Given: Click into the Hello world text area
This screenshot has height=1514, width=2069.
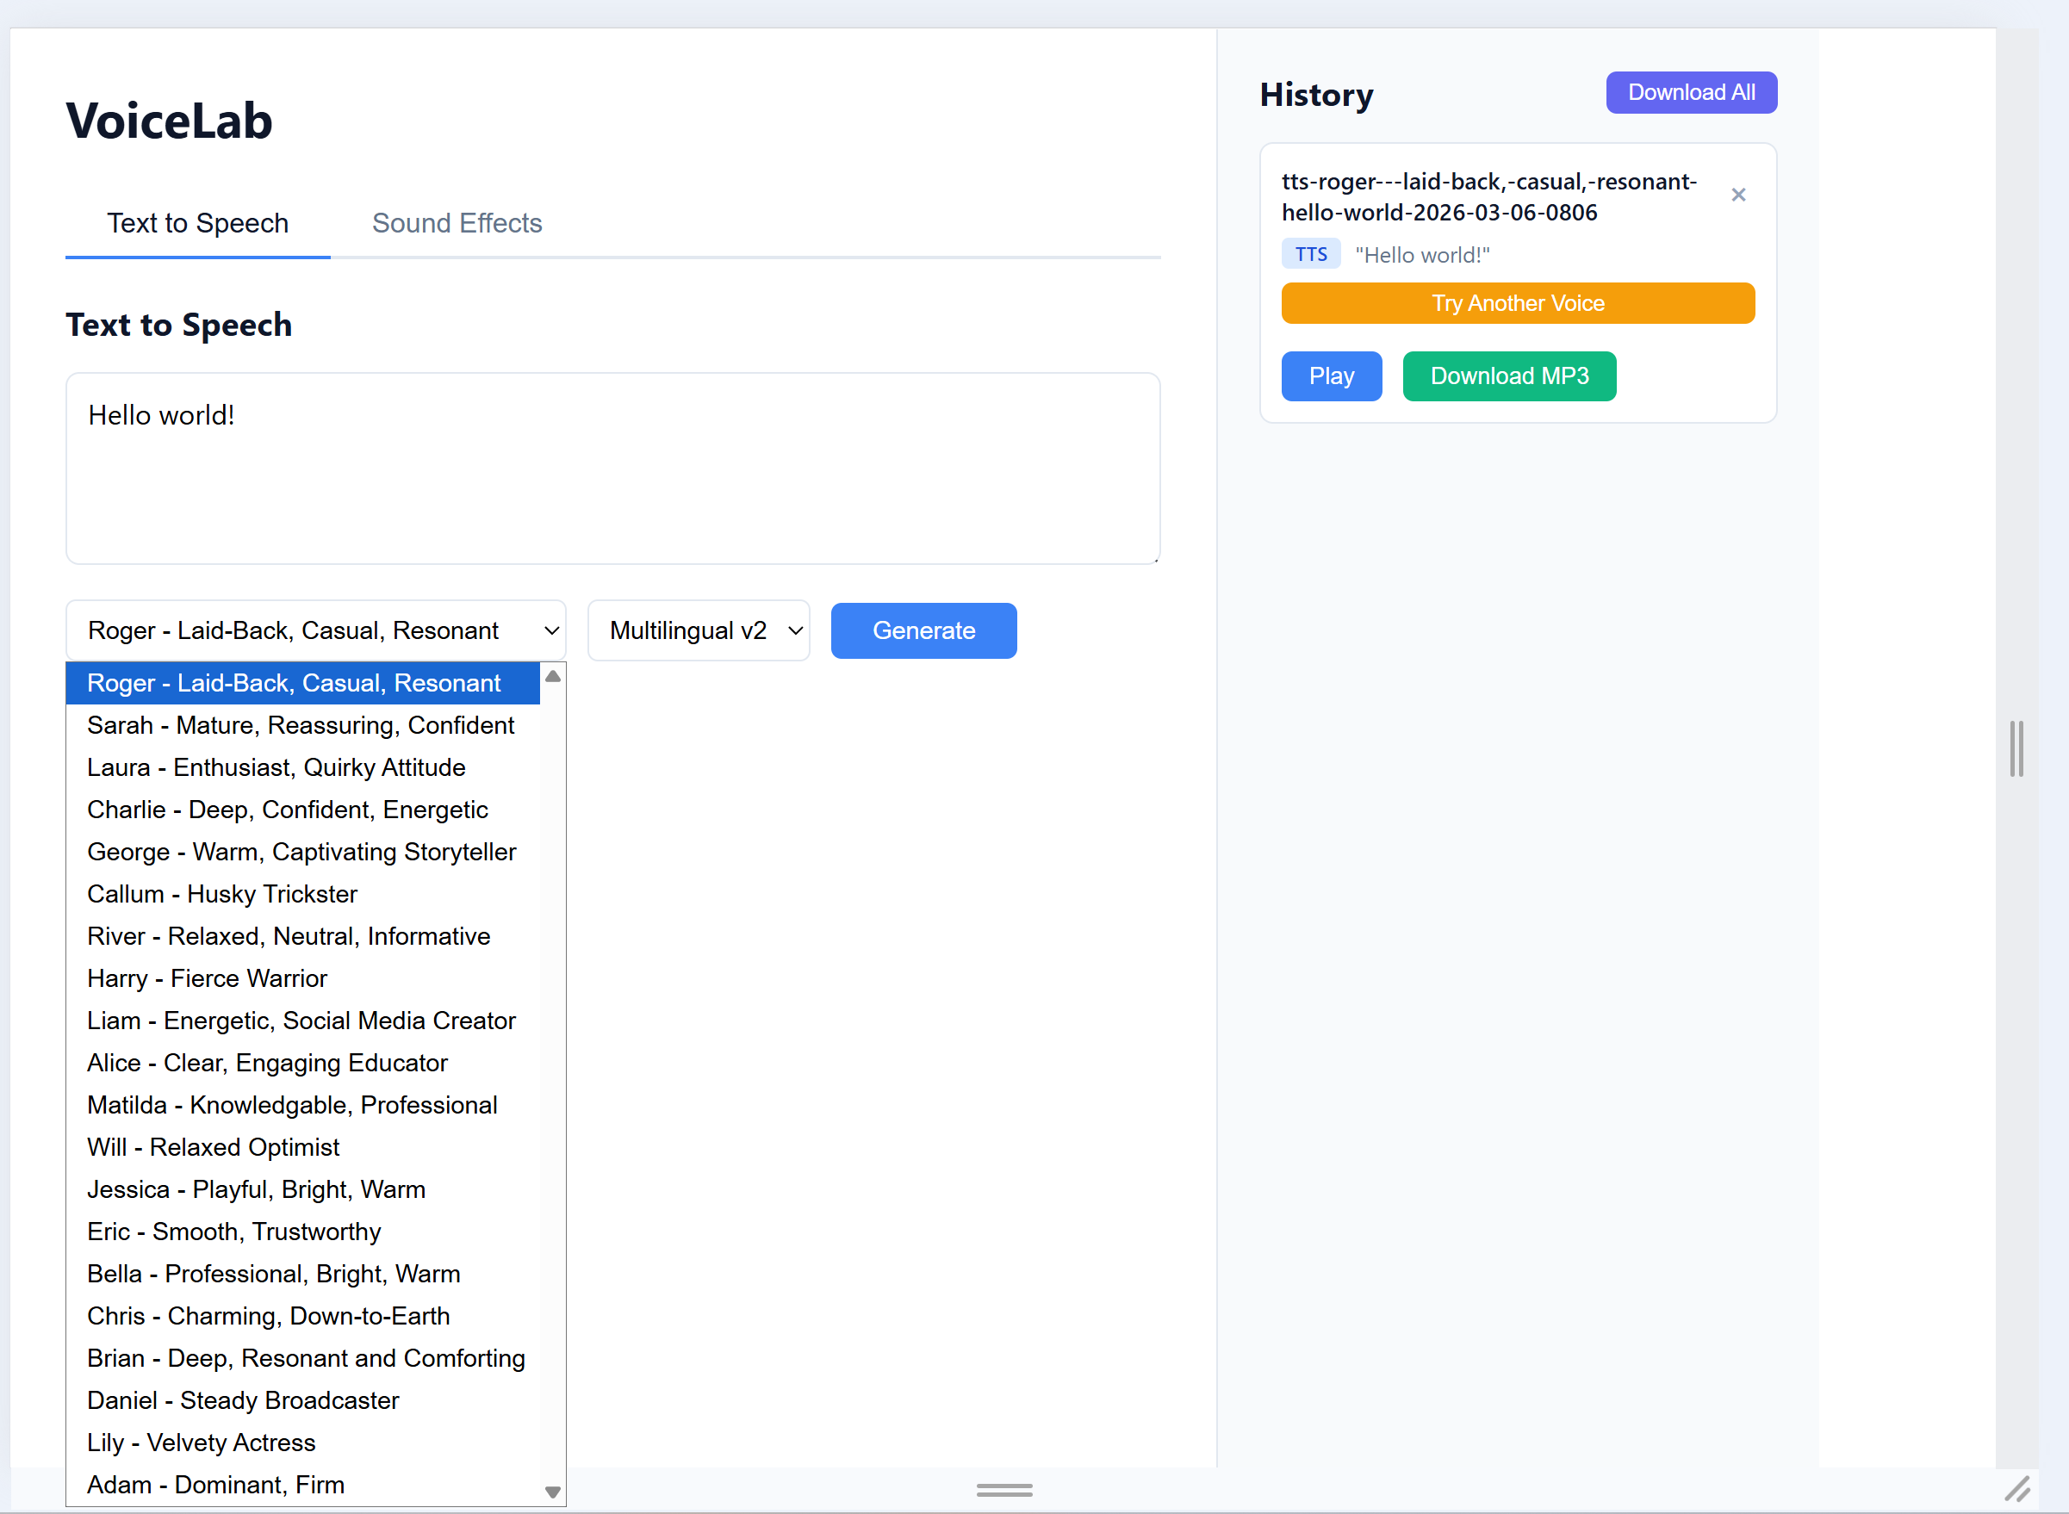Looking at the screenshot, I should pyautogui.click(x=612, y=468).
